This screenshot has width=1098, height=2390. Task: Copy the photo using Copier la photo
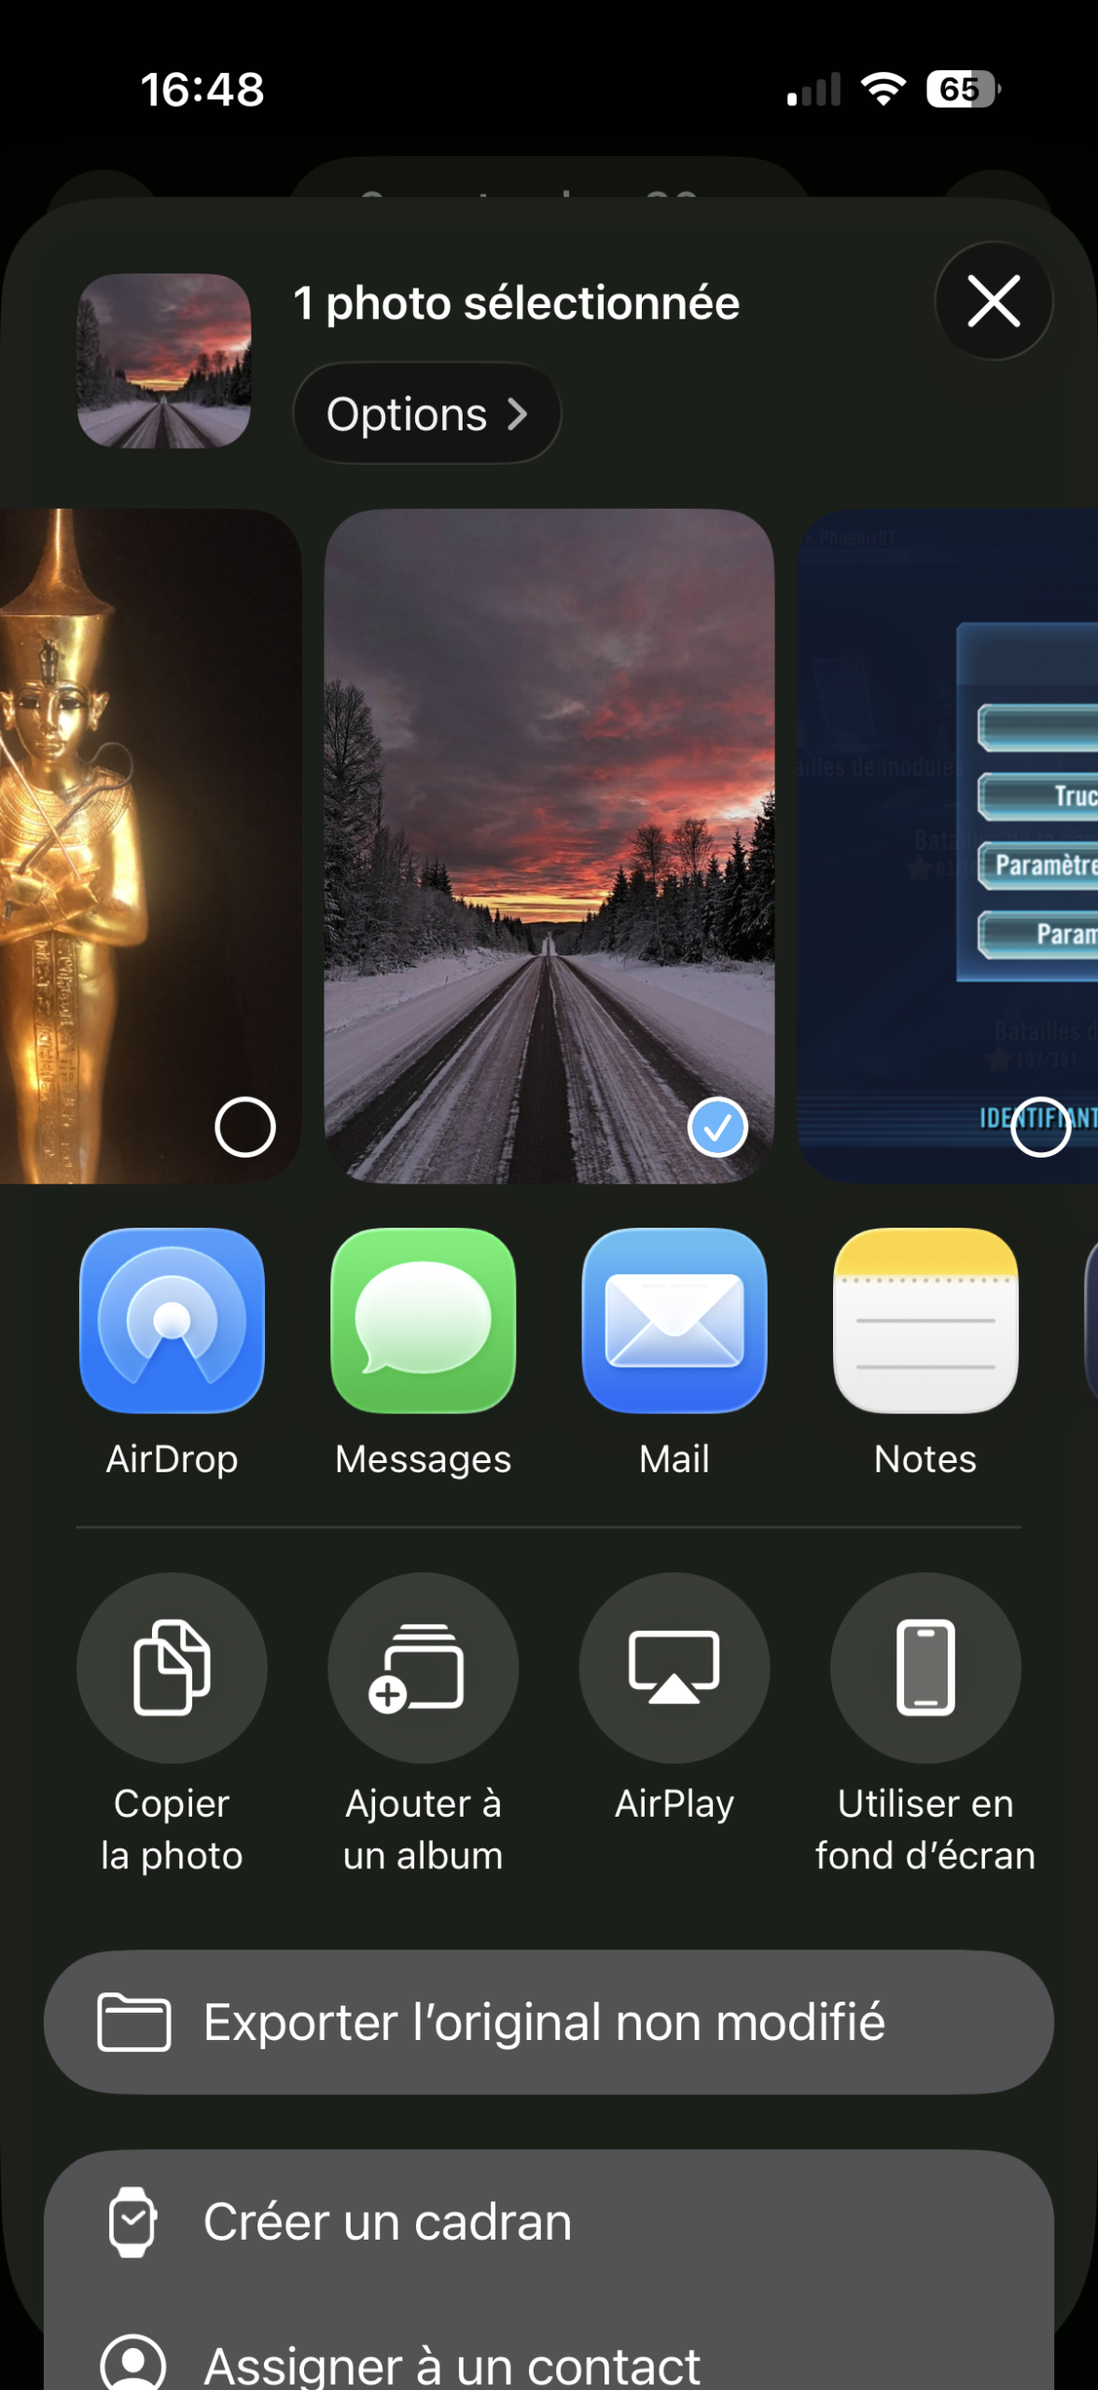(x=172, y=1667)
